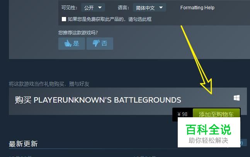Click the thumbs-up icon

pyautogui.click(x=68, y=43)
